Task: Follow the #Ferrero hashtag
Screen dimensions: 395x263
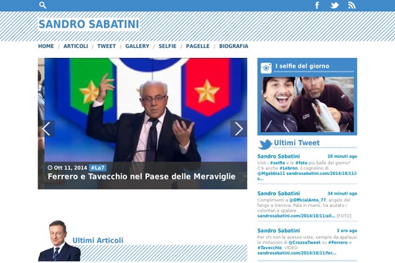Action: 338,243
